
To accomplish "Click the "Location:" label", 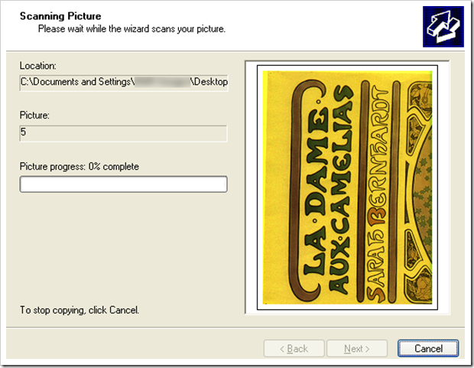I will pyautogui.click(x=38, y=65).
